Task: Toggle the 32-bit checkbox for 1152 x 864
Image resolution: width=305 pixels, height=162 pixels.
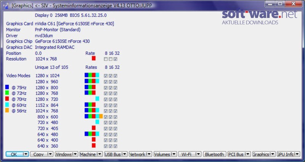Action: point(116,105)
